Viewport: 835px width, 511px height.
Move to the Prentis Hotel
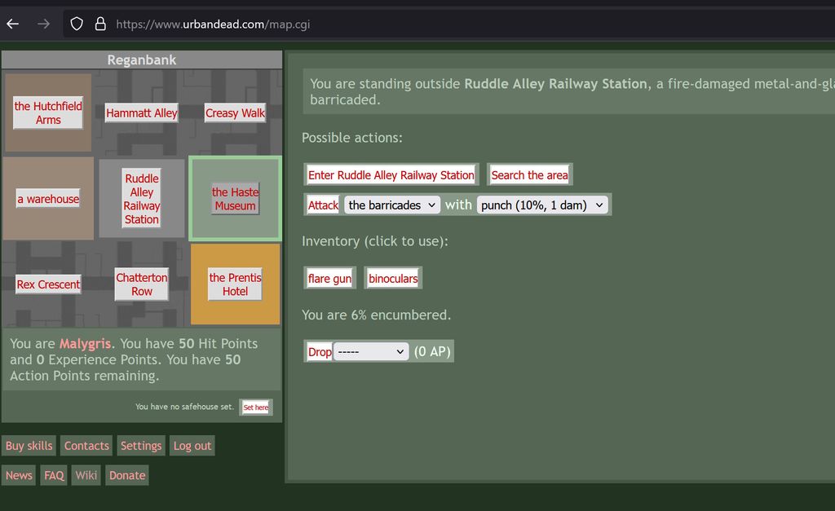[x=235, y=284]
